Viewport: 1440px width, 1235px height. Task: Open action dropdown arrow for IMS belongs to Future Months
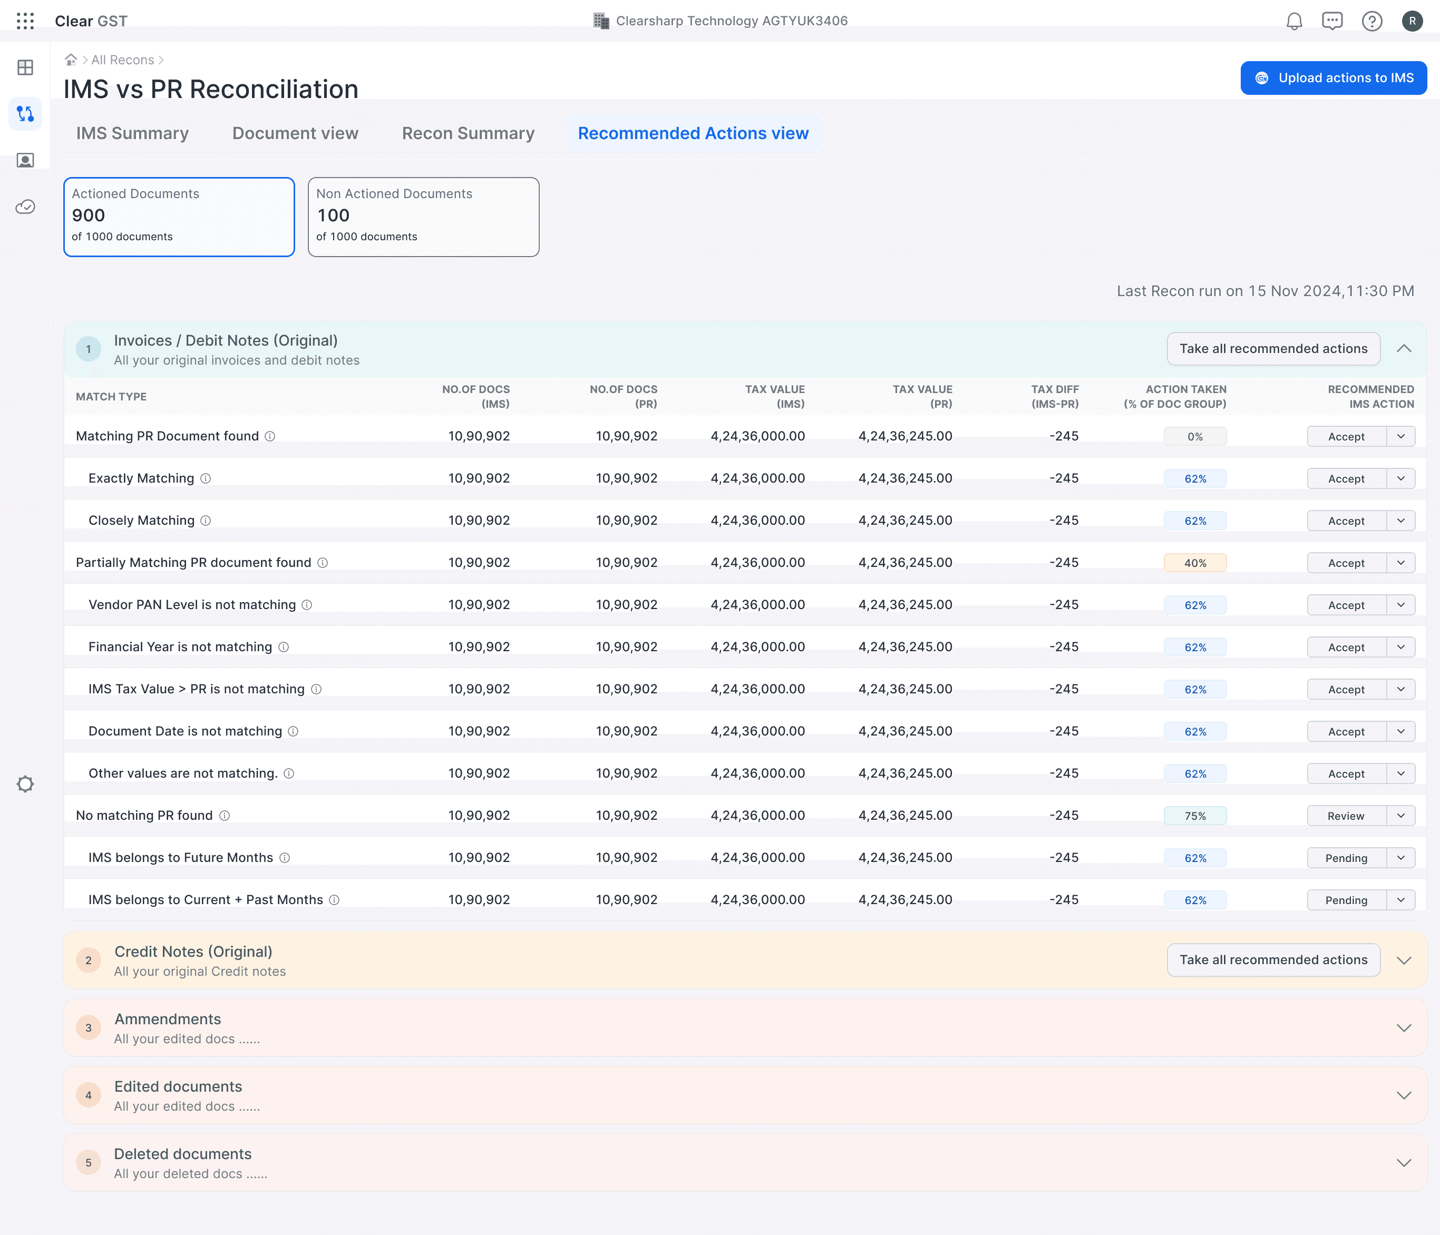1401,858
